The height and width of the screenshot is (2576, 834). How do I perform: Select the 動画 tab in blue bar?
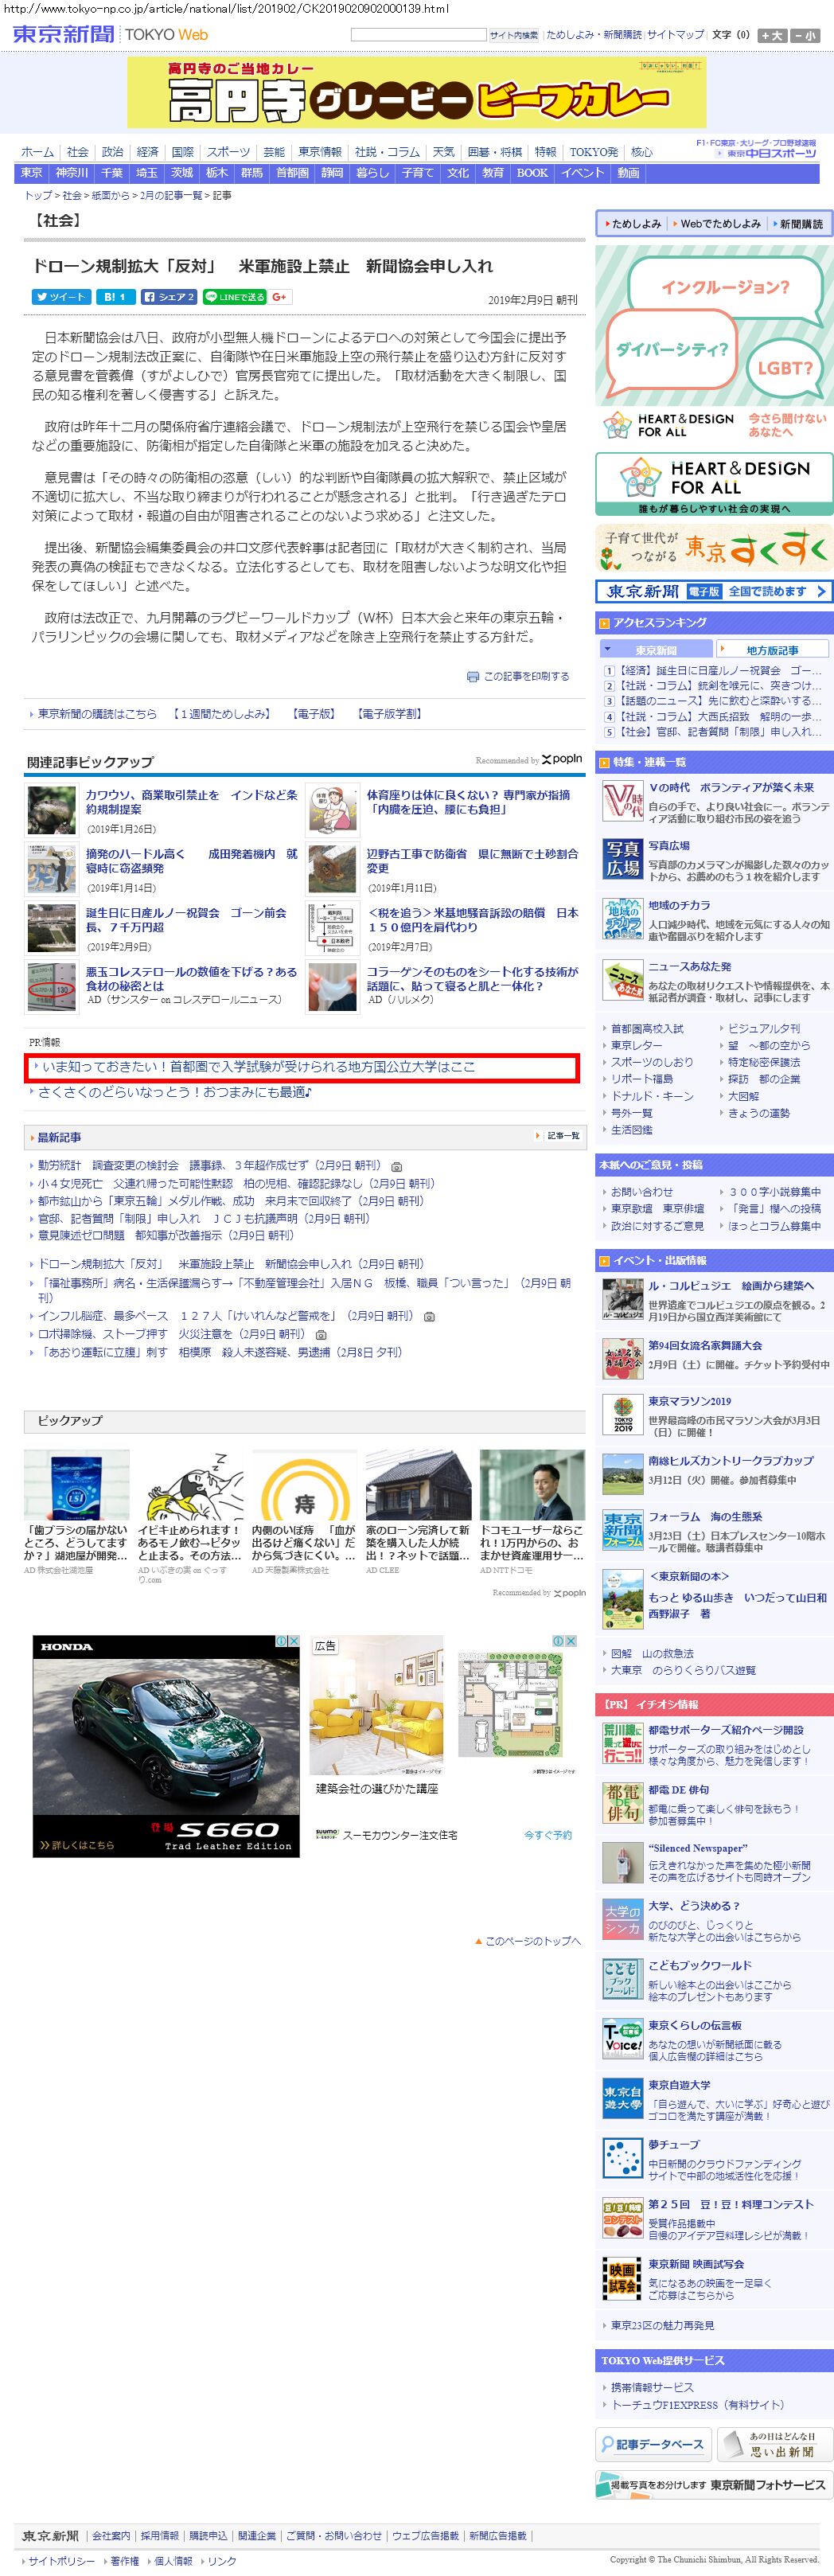pyautogui.click(x=628, y=173)
